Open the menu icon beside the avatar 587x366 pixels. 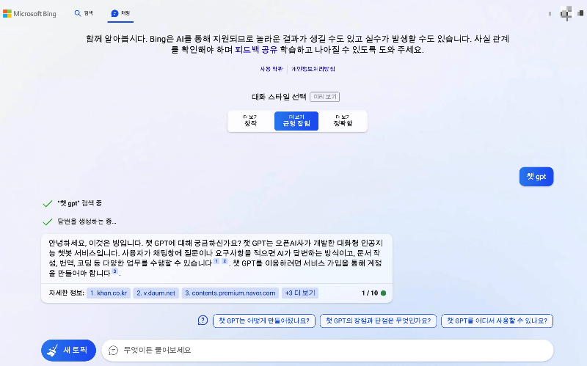pyautogui.click(x=580, y=13)
